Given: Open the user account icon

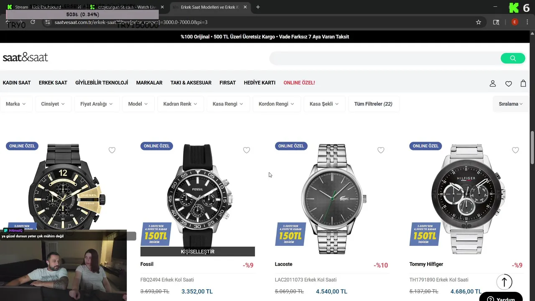Looking at the screenshot, I should coord(493,84).
